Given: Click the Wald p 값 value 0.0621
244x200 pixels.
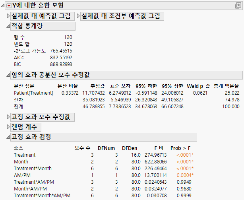Looking at the screenshot, I should point(200,93).
